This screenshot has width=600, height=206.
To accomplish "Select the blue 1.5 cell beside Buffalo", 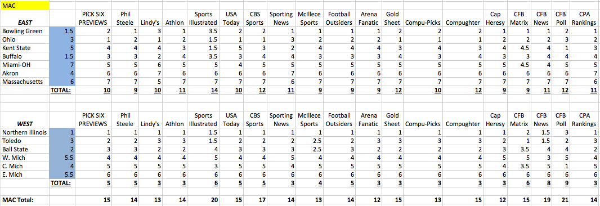I will tap(62, 56).
